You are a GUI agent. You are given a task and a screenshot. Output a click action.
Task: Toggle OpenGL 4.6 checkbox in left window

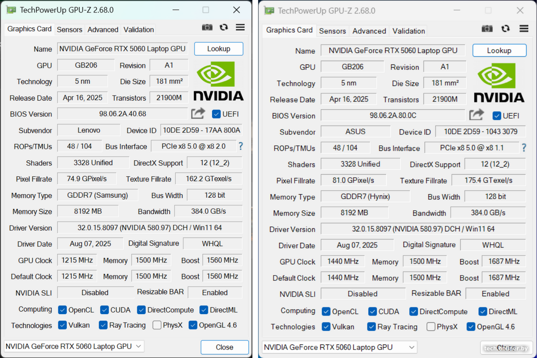[x=193, y=325]
